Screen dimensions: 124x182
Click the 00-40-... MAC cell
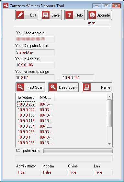tap(46, 137)
